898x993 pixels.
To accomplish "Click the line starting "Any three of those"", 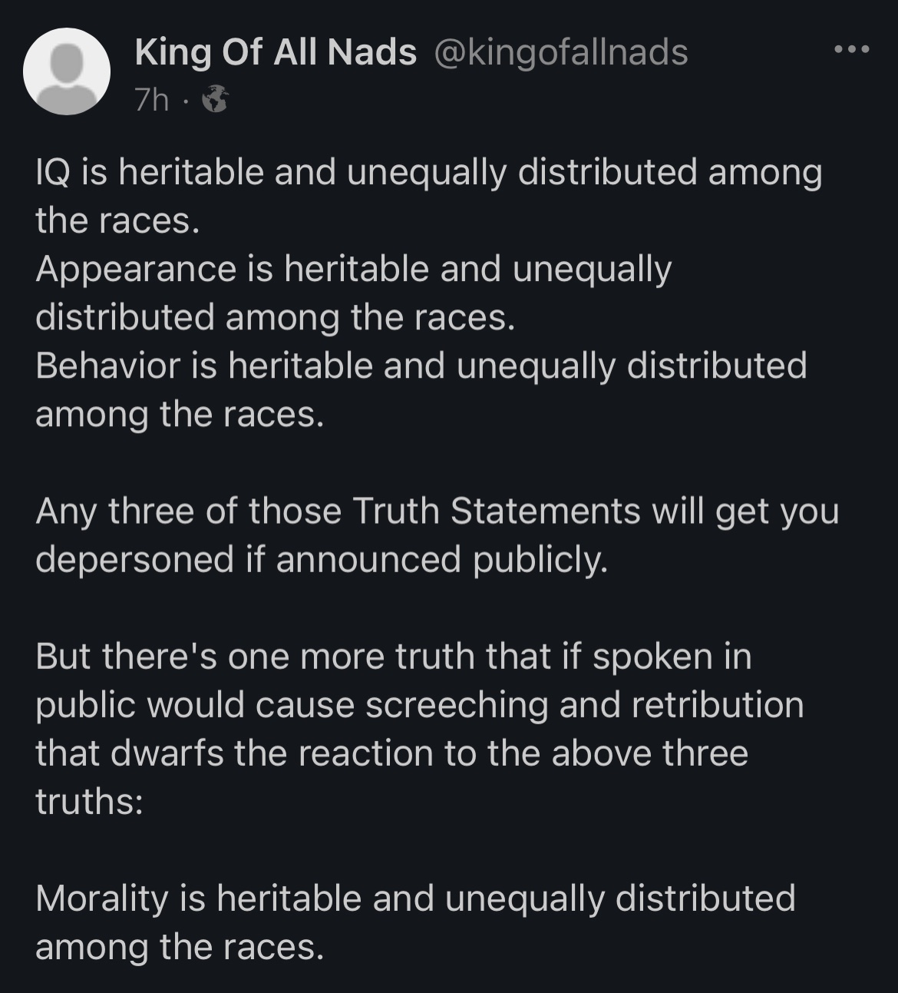I will tap(437, 511).
